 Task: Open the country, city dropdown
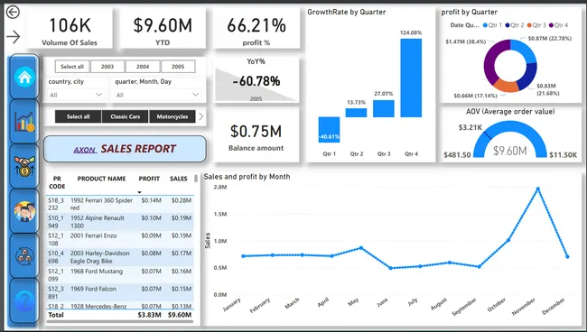click(x=76, y=95)
